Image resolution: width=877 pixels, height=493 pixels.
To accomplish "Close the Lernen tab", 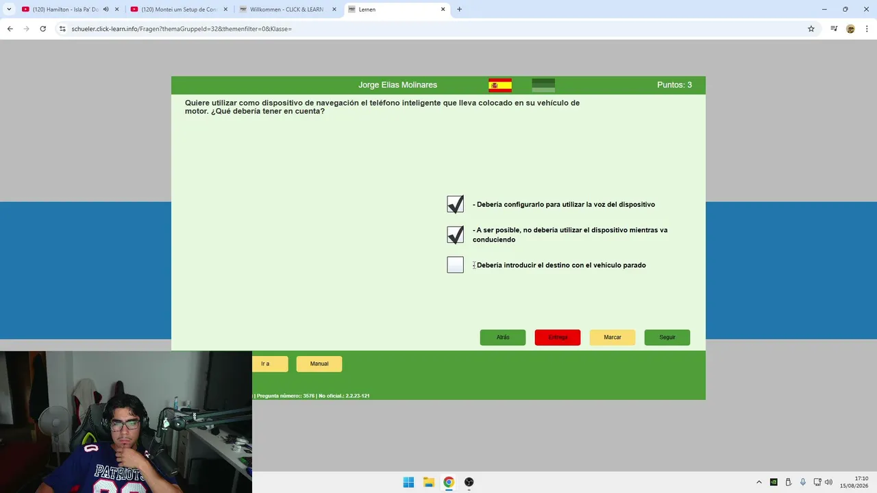I will point(443,10).
